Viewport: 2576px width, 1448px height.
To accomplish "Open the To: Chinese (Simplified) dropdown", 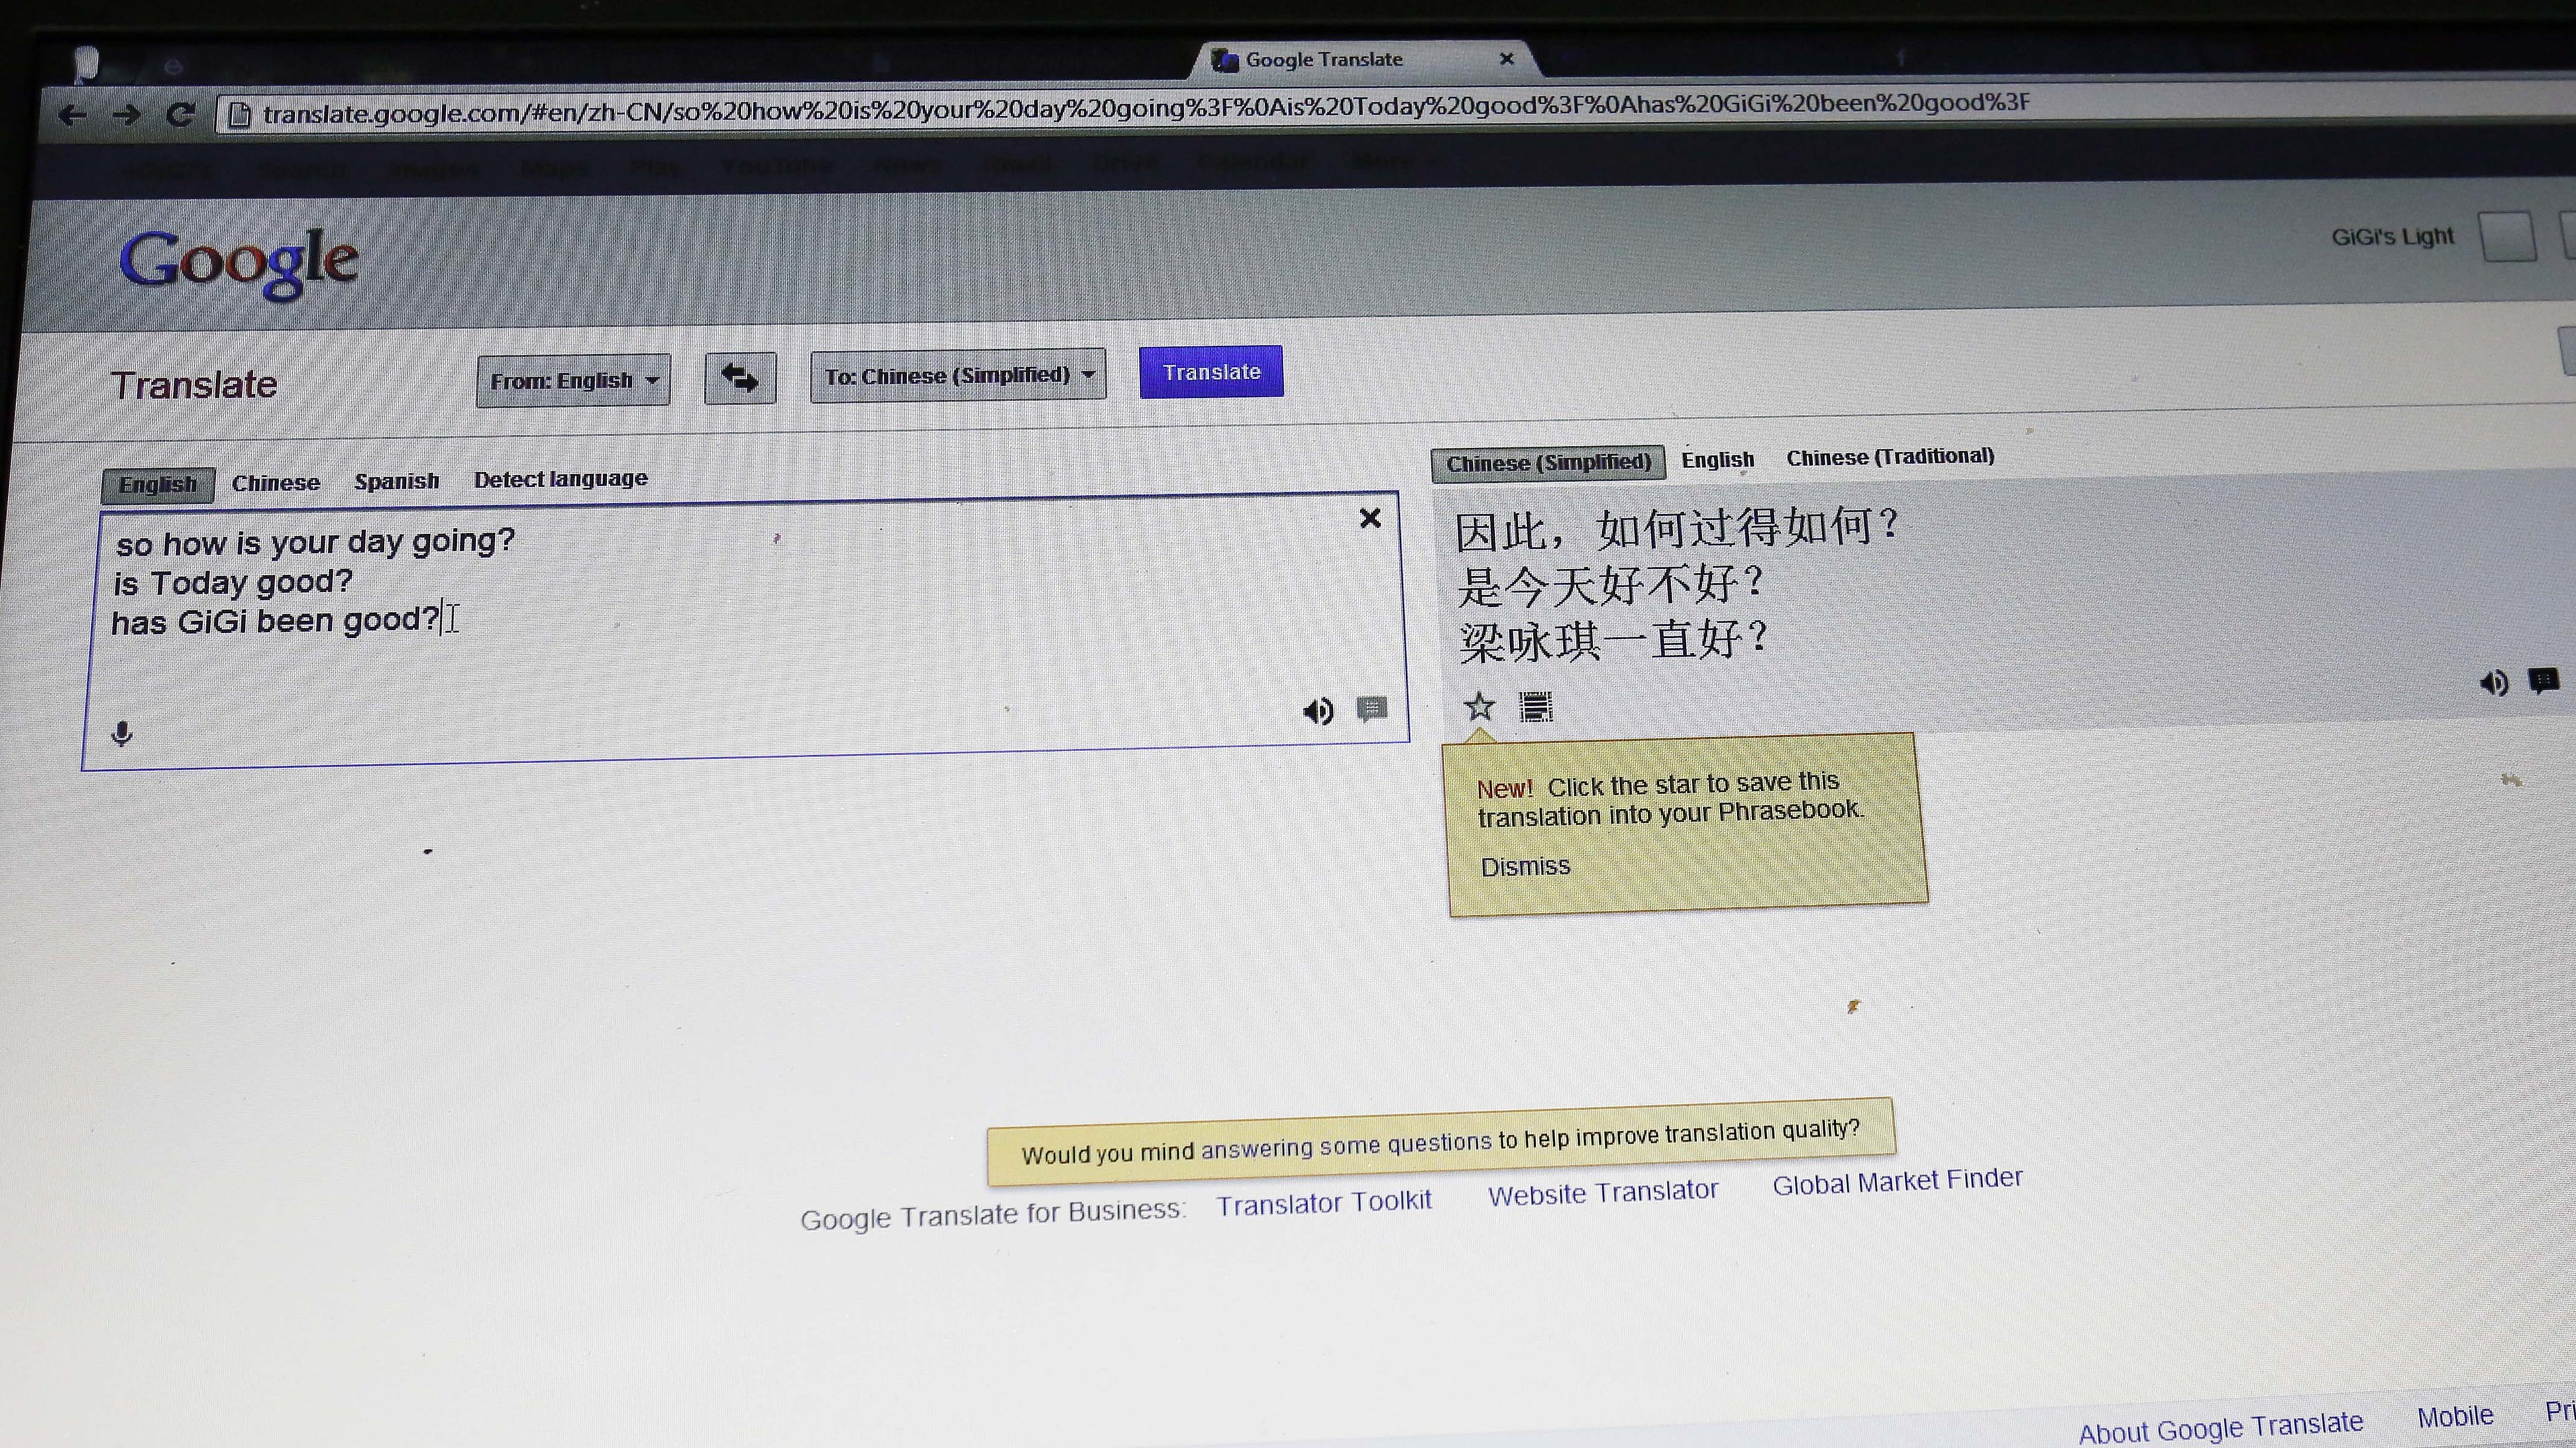I will 958,375.
